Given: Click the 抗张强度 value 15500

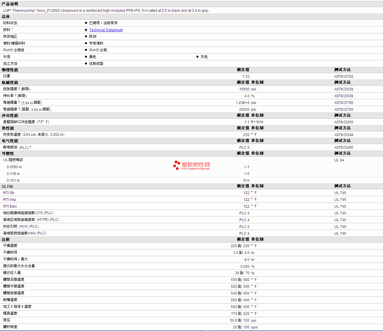Looking at the screenshot, I should 244,89.
